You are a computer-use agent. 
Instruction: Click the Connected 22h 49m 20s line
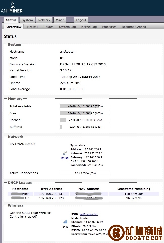pos(87,165)
